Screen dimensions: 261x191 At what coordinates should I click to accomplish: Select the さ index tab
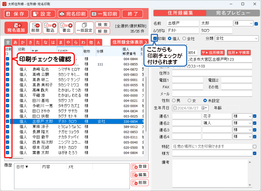pos(31,42)
